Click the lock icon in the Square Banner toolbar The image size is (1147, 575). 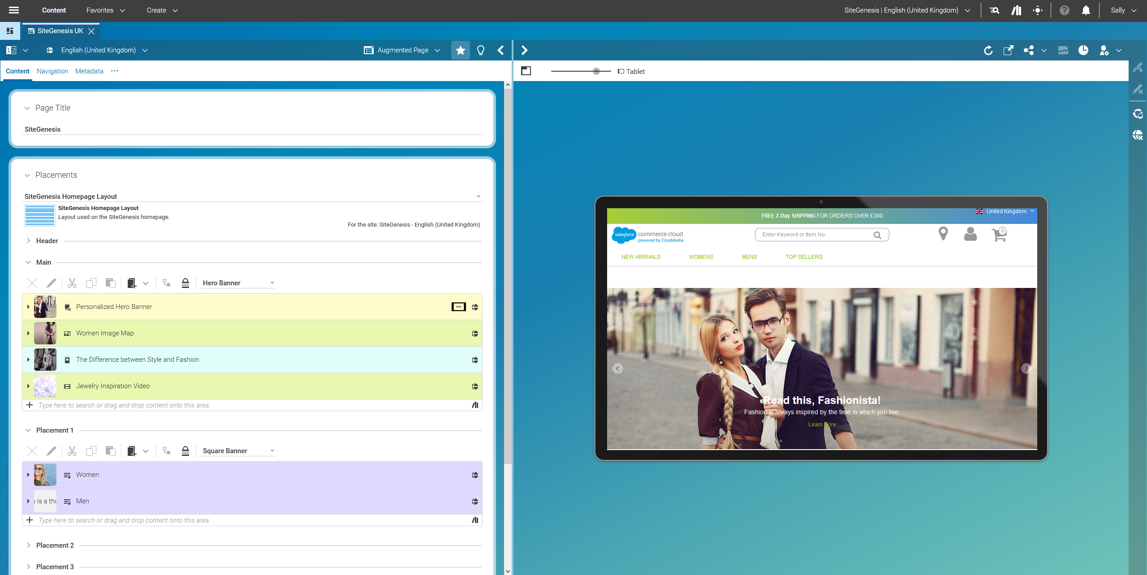[x=185, y=451]
